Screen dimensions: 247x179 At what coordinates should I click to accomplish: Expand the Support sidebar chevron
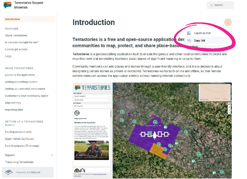(52, 155)
